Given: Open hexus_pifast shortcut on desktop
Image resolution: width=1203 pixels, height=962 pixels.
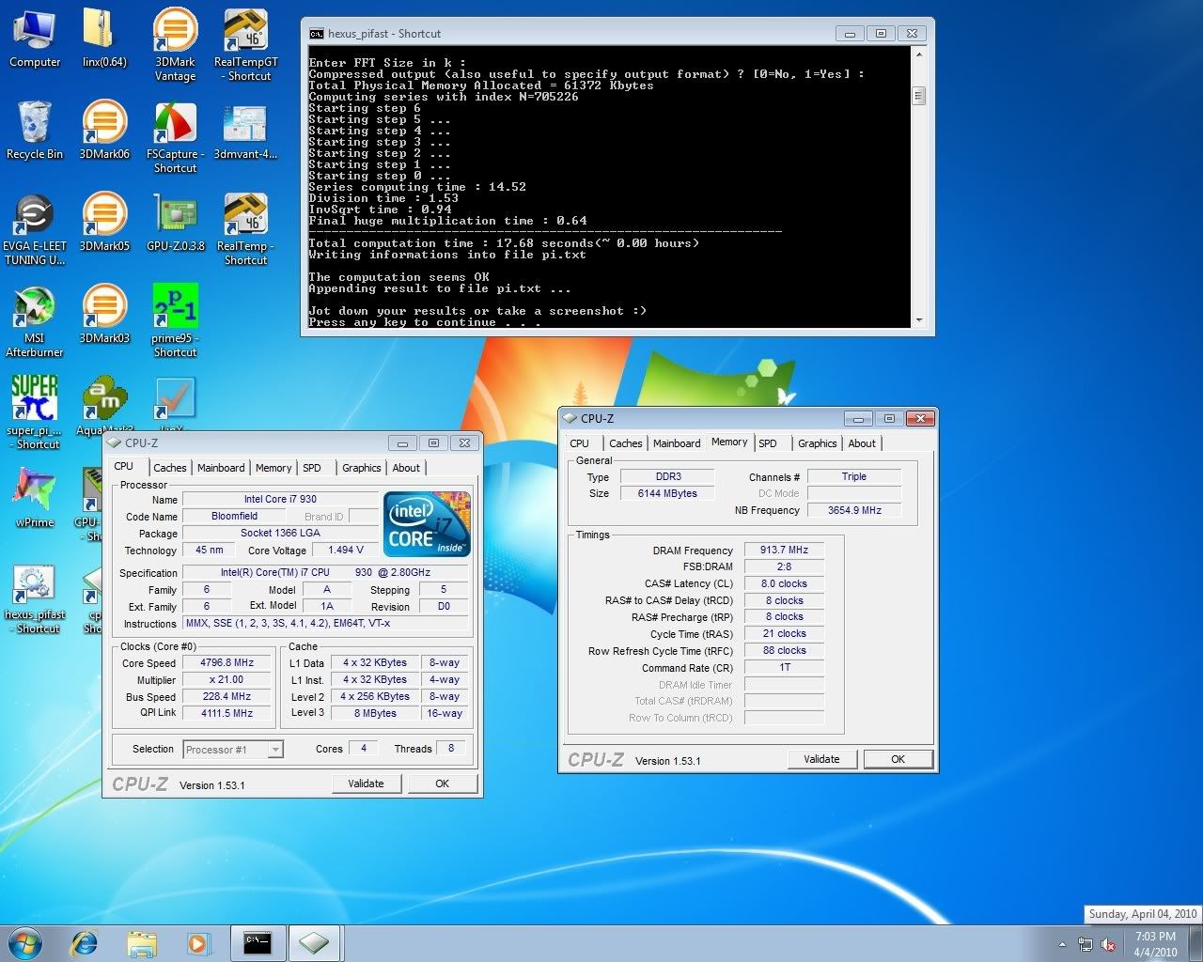Looking at the screenshot, I should (34, 599).
